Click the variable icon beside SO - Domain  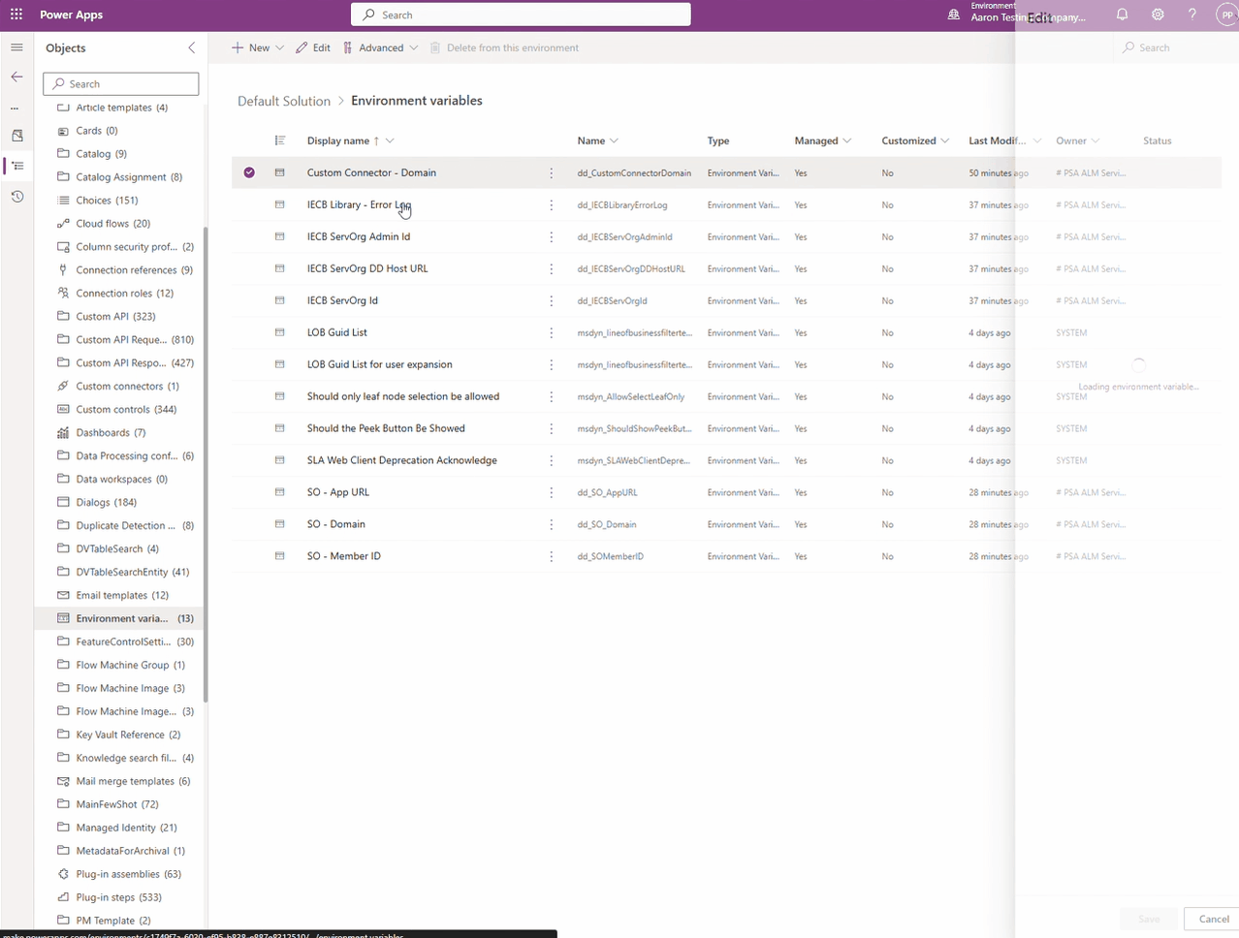[x=280, y=524]
